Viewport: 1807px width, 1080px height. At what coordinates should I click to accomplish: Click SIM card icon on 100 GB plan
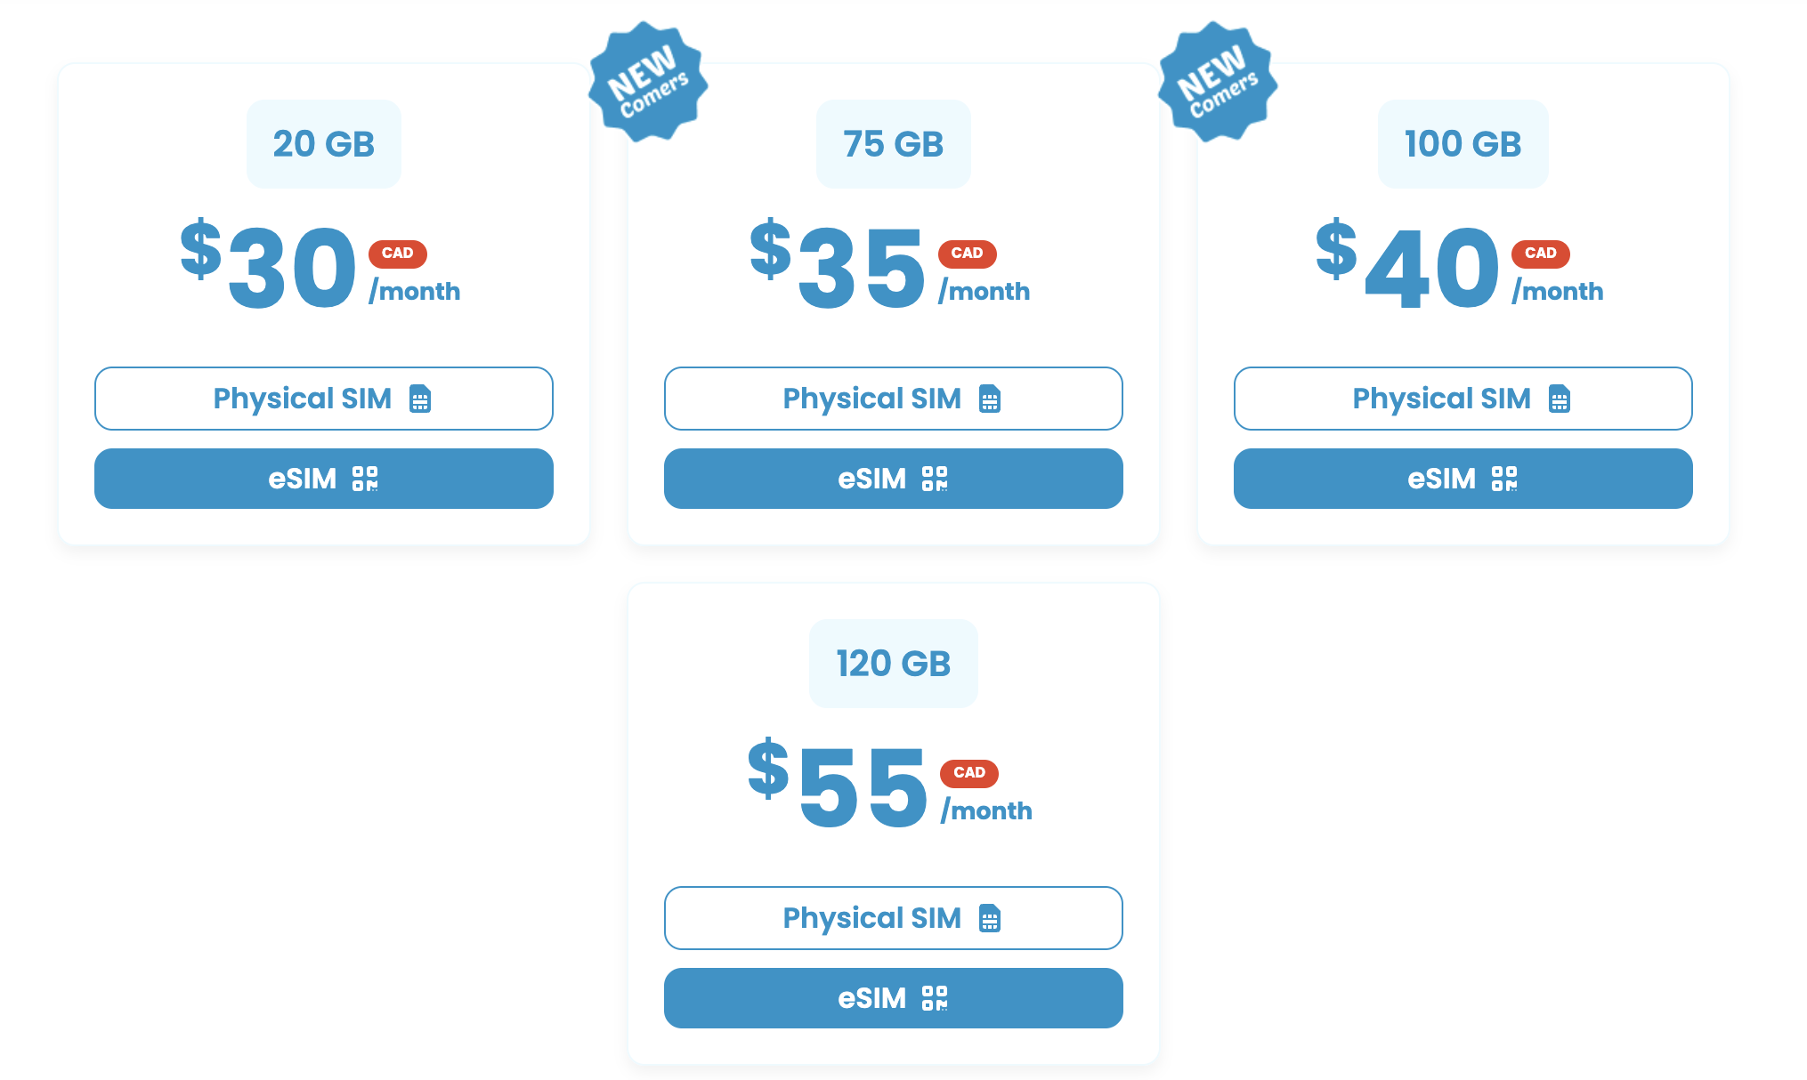click(1560, 399)
